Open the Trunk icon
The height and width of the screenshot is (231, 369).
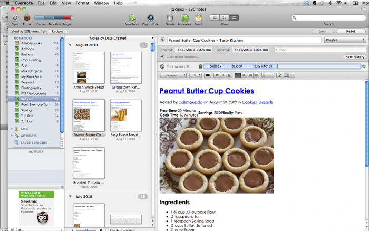point(27,17)
